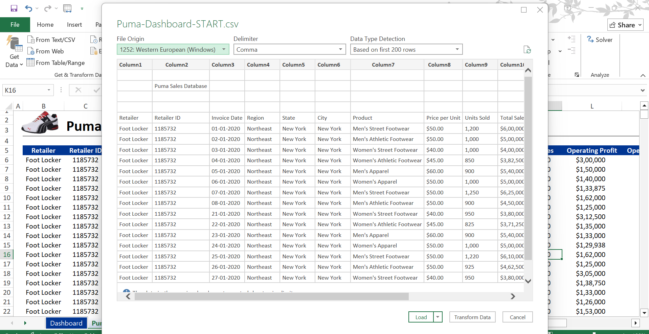Click the Undo arrow icon
The height and width of the screenshot is (334, 649).
(x=28, y=8)
